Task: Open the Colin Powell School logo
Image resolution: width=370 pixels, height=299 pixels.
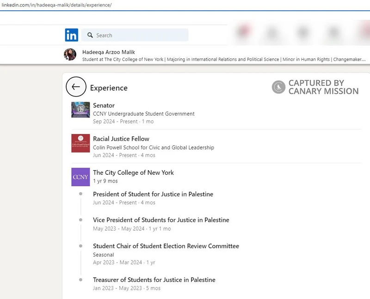Action: (x=80, y=143)
